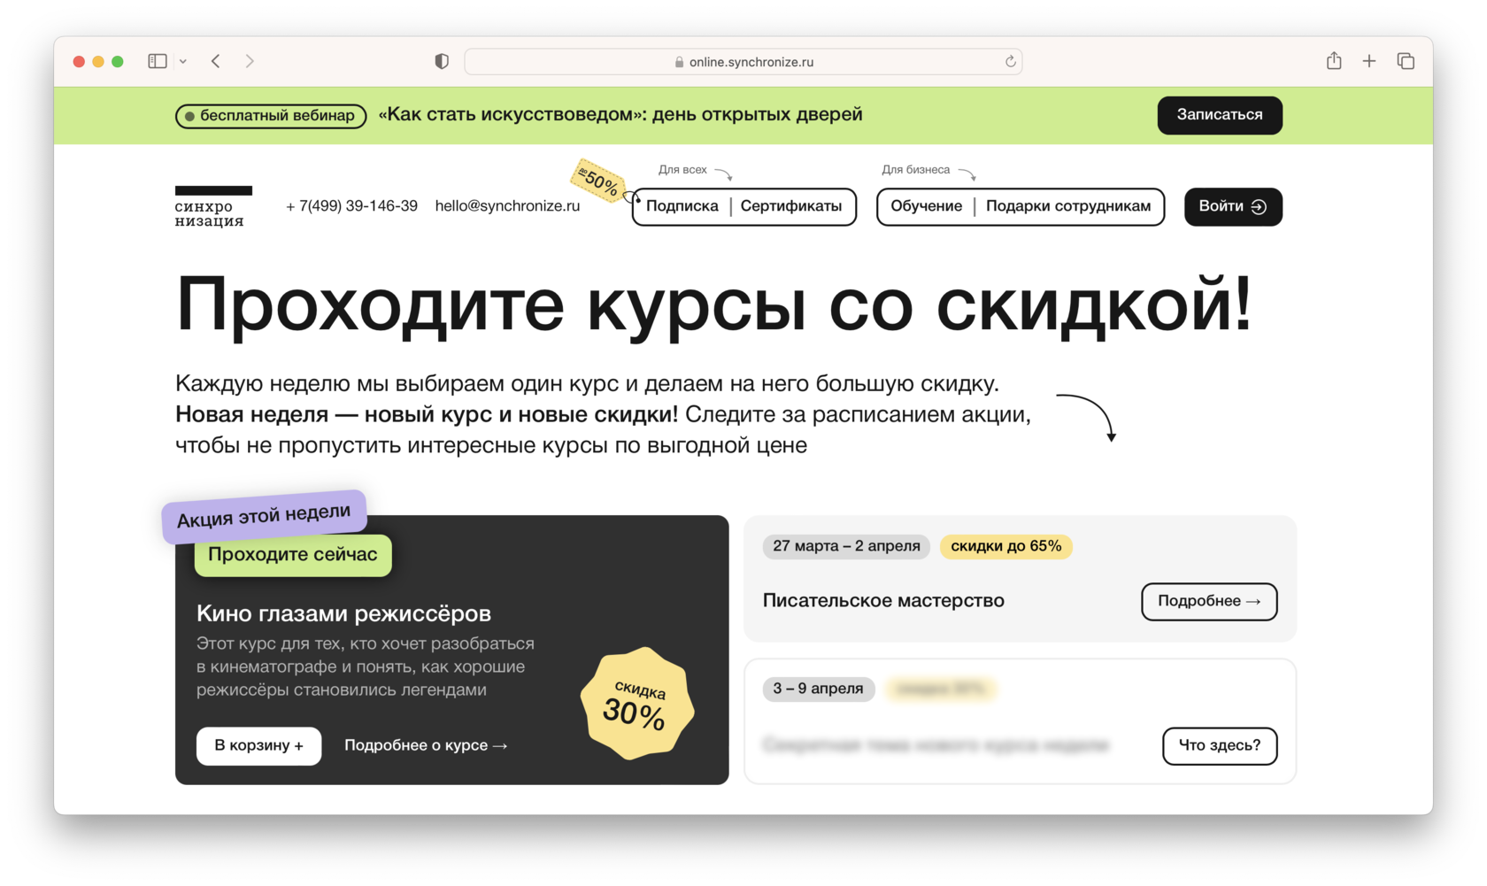Image resolution: width=1487 pixels, height=886 pixels.
Task: Open the Подписка menu item
Action: pos(682,206)
